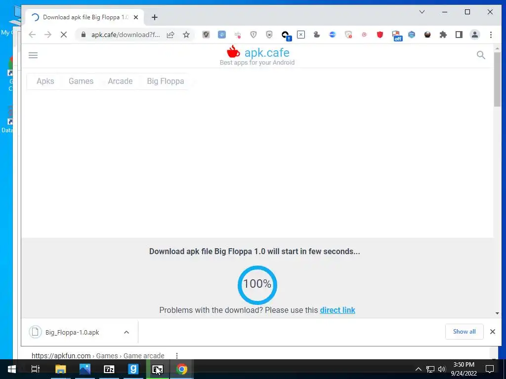The height and width of the screenshot is (379, 506).
Task: View site info via the padlock icon
Action: 83,35
